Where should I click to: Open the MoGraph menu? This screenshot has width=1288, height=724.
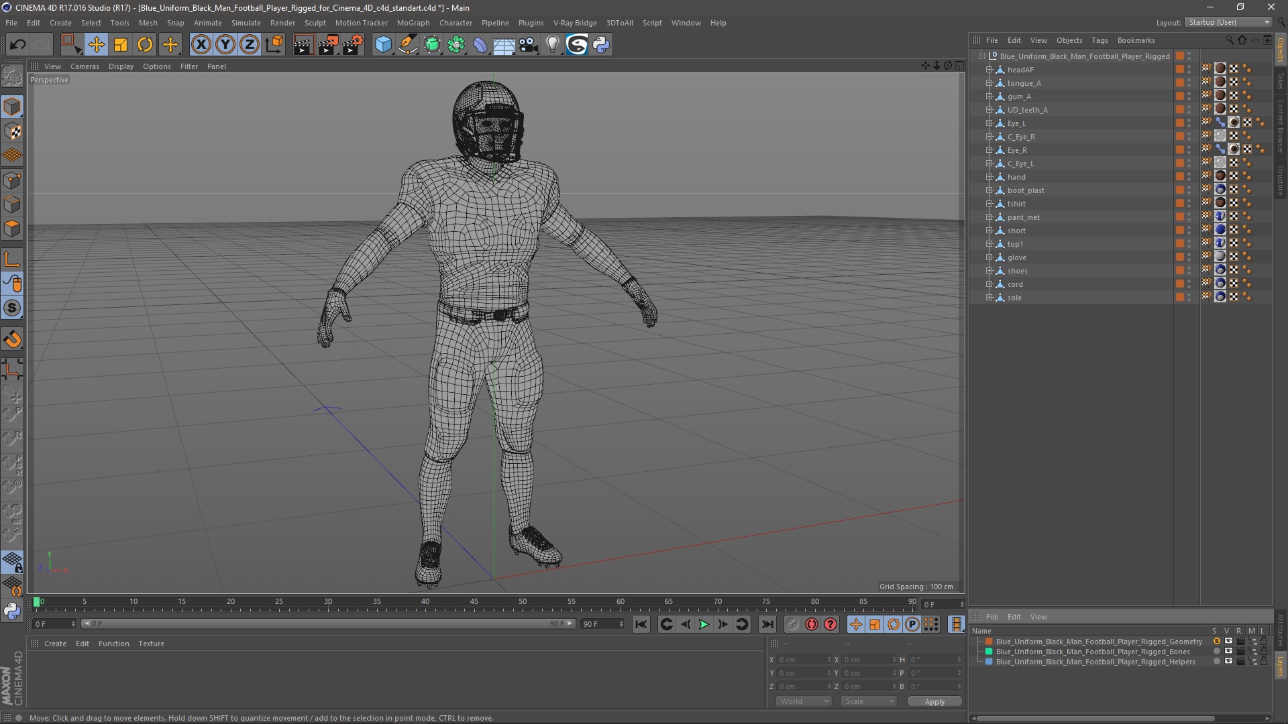point(413,23)
